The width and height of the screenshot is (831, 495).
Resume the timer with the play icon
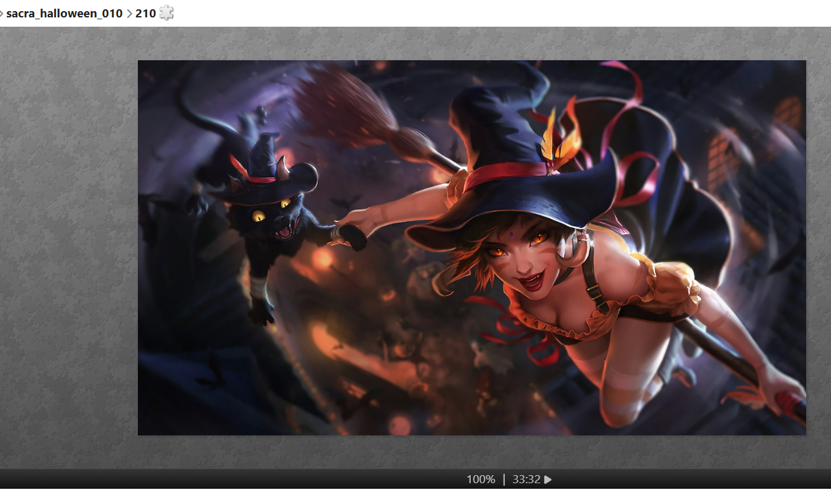548,479
